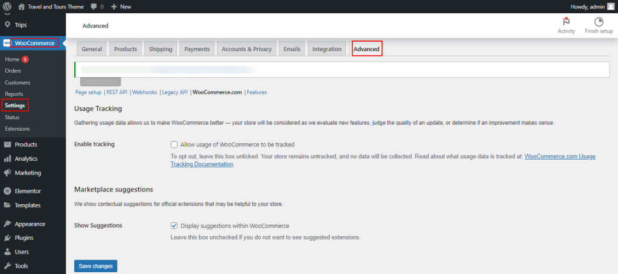Expand the Appearance sidebar menu
This screenshot has height=274, width=618.
[30, 224]
